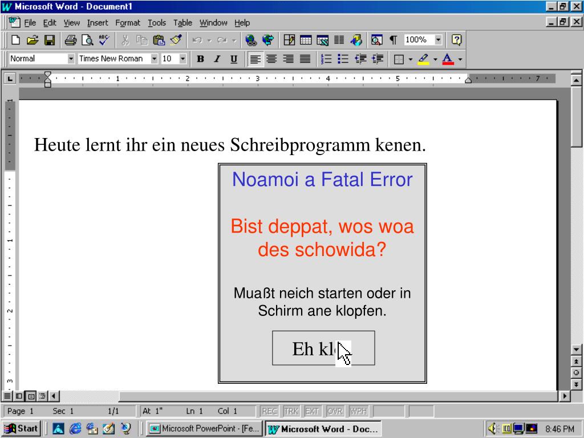Screen dimensions: 584x438
Task: Open the Document Map icon
Action: (x=377, y=40)
